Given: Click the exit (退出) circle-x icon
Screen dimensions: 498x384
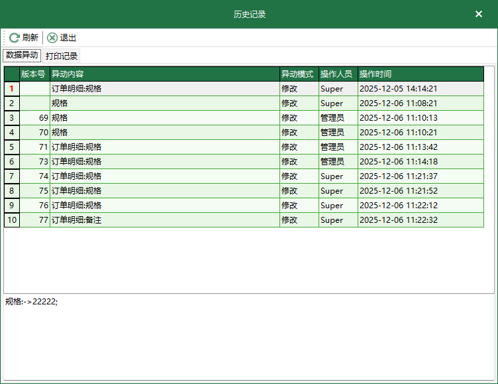Looking at the screenshot, I should coord(52,38).
